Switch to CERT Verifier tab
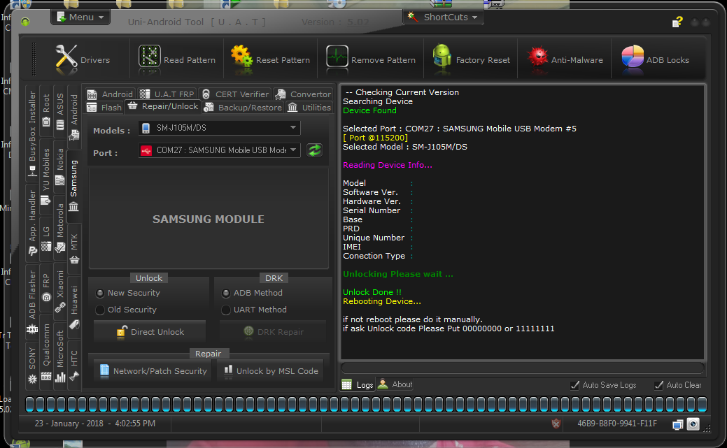This screenshot has width=727, height=448. [236, 94]
